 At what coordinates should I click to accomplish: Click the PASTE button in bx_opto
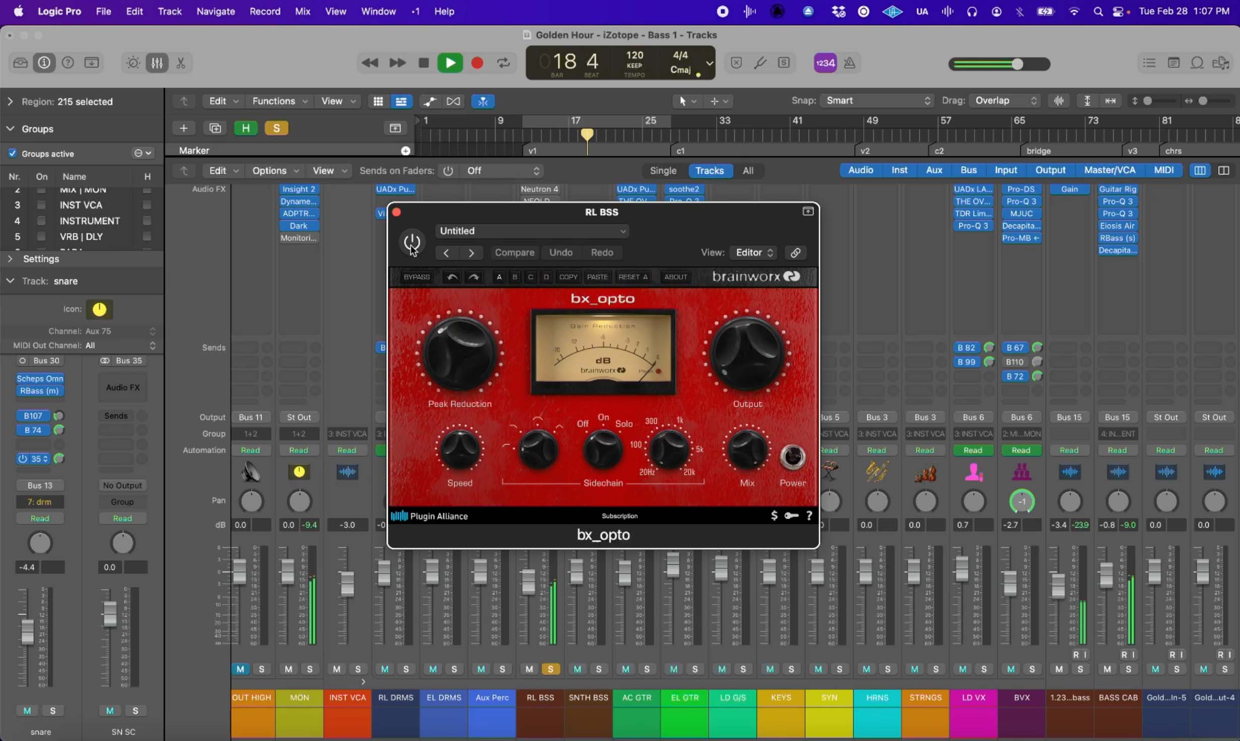click(597, 277)
